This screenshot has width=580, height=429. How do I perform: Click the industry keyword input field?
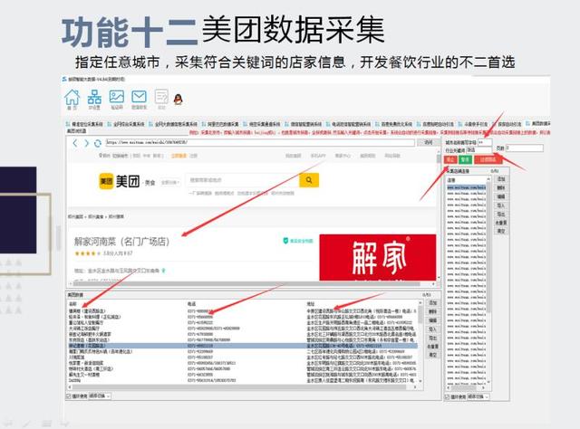coord(479,150)
